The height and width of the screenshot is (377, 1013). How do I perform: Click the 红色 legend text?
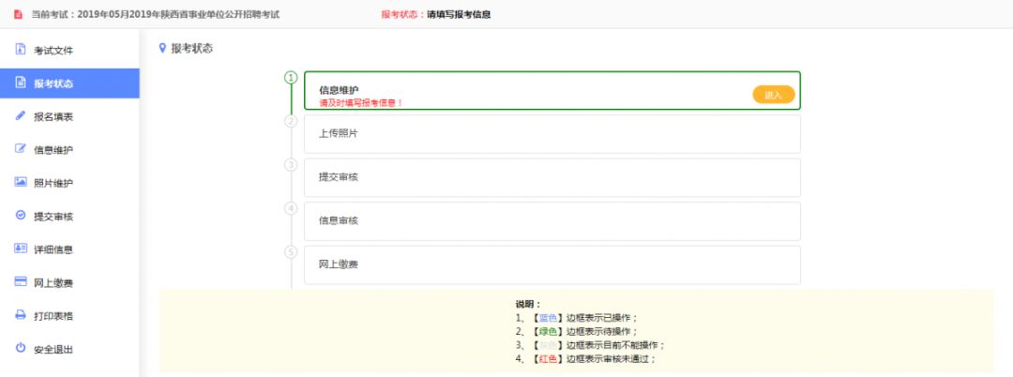click(549, 359)
